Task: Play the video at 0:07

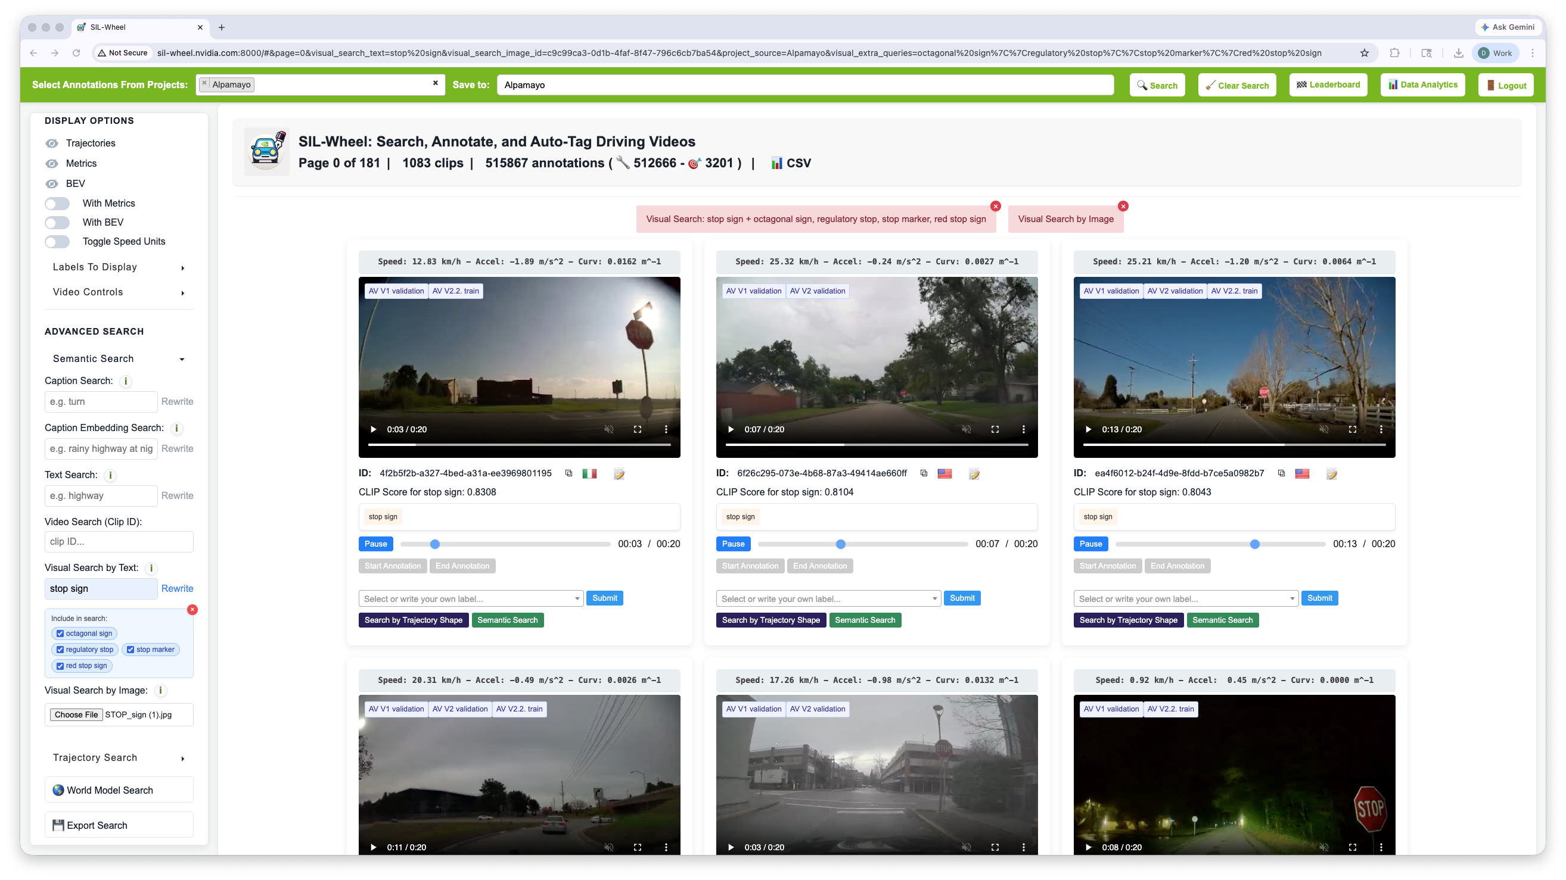Action: pyautogui.click(x=731, y=429)
